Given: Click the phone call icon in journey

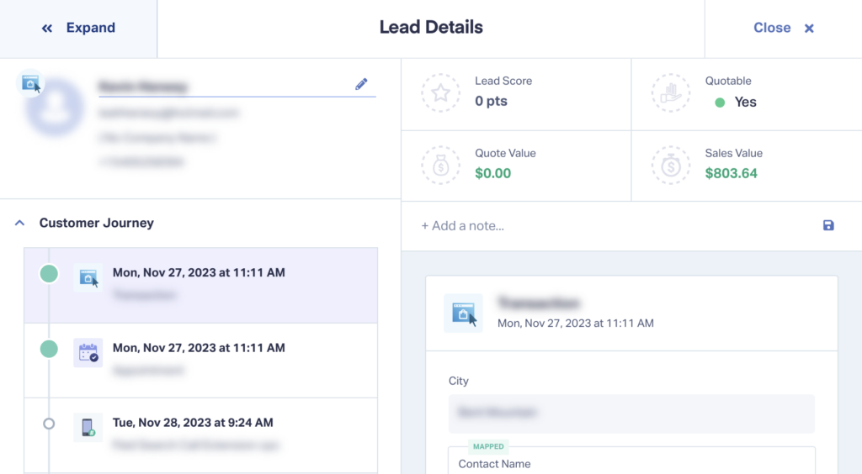Looking at the screenshot, I should [x=88, y=428].
